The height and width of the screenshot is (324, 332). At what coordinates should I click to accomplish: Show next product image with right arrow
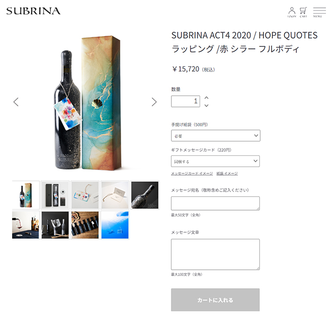point(154,102)
